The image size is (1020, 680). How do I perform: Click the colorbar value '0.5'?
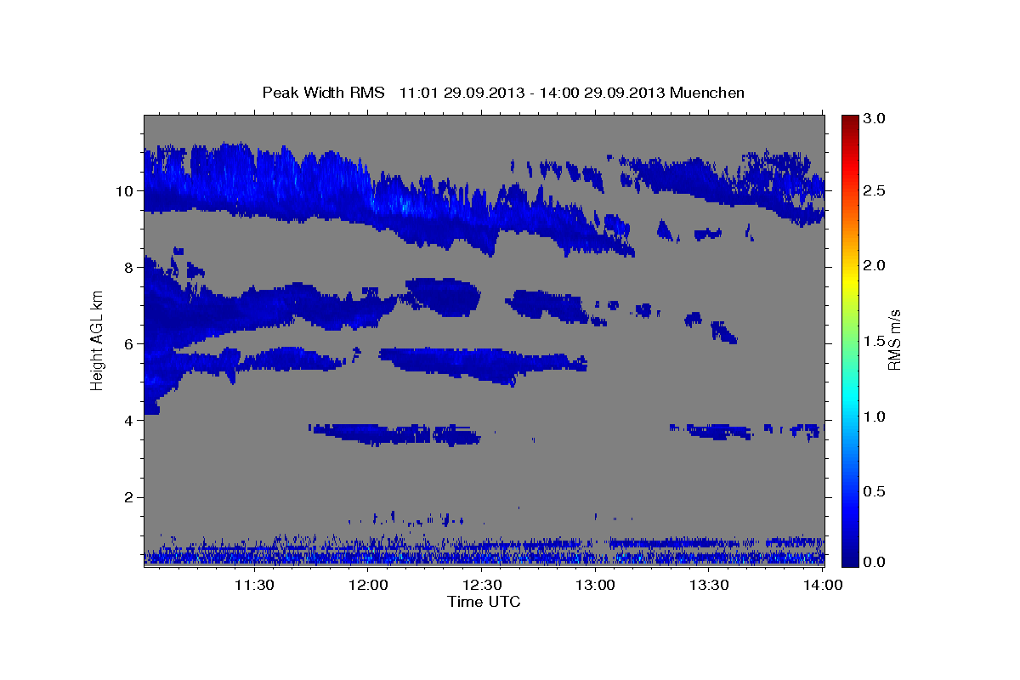[x=875, y=491]
